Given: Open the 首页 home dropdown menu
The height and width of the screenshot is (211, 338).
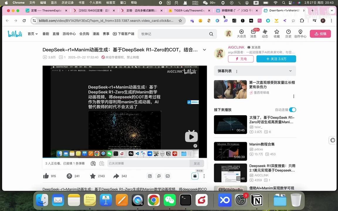Looking at the screenshot, I should (32, 34).
